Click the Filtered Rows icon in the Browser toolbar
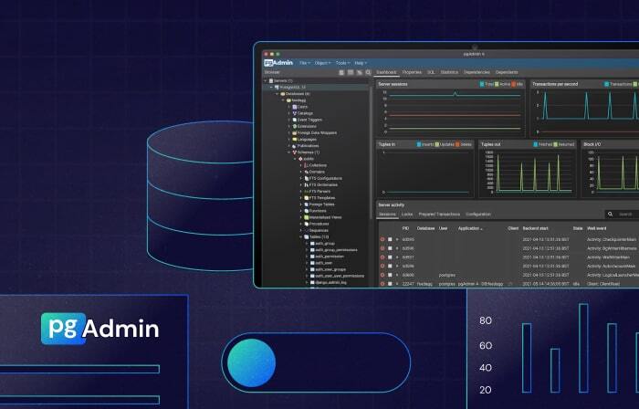 [x=360, y=72]
